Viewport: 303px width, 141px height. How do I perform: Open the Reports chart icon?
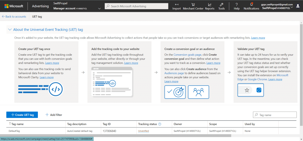pyautogui.click(x=210, y=4)
